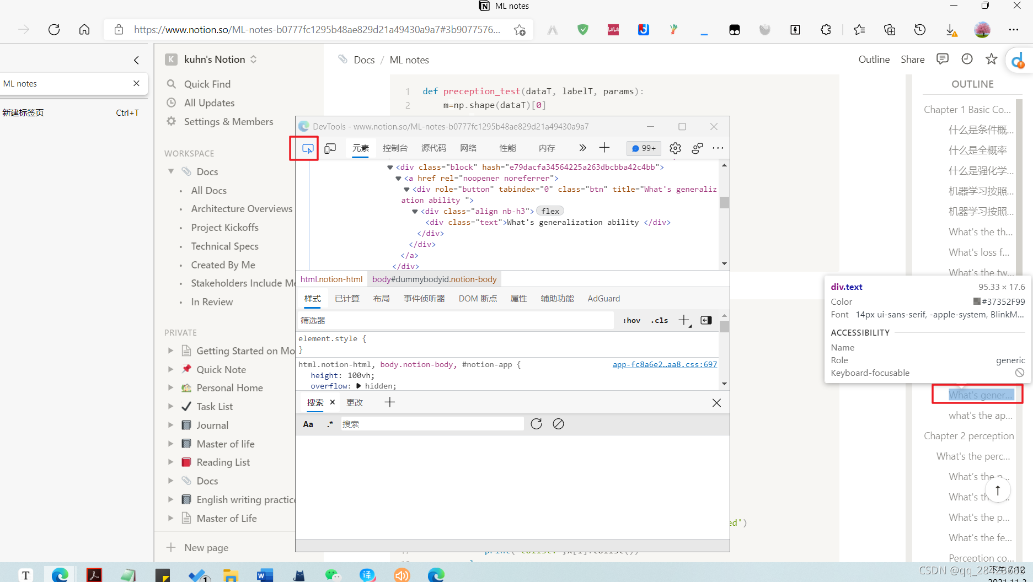Refresh search results in DevTools search panel
The width and height of the screenshot is (1033, 582).
[536, 424]
